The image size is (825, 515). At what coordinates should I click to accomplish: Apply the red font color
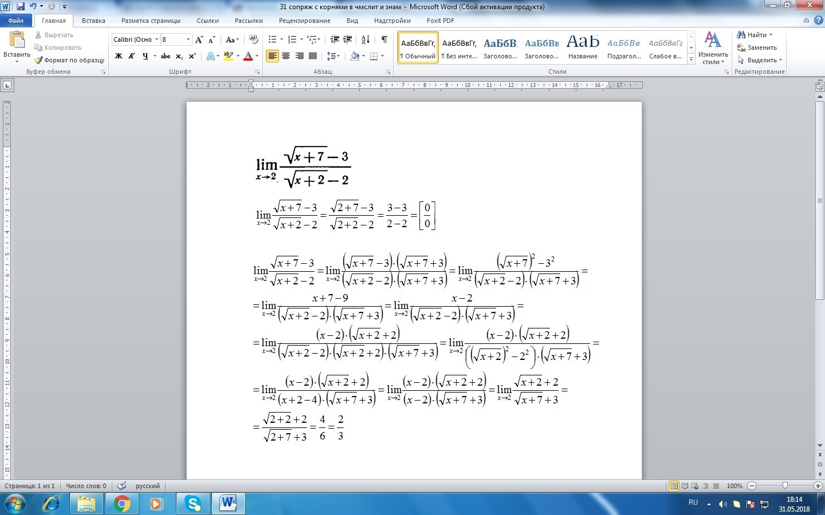(x=248, y=56)
